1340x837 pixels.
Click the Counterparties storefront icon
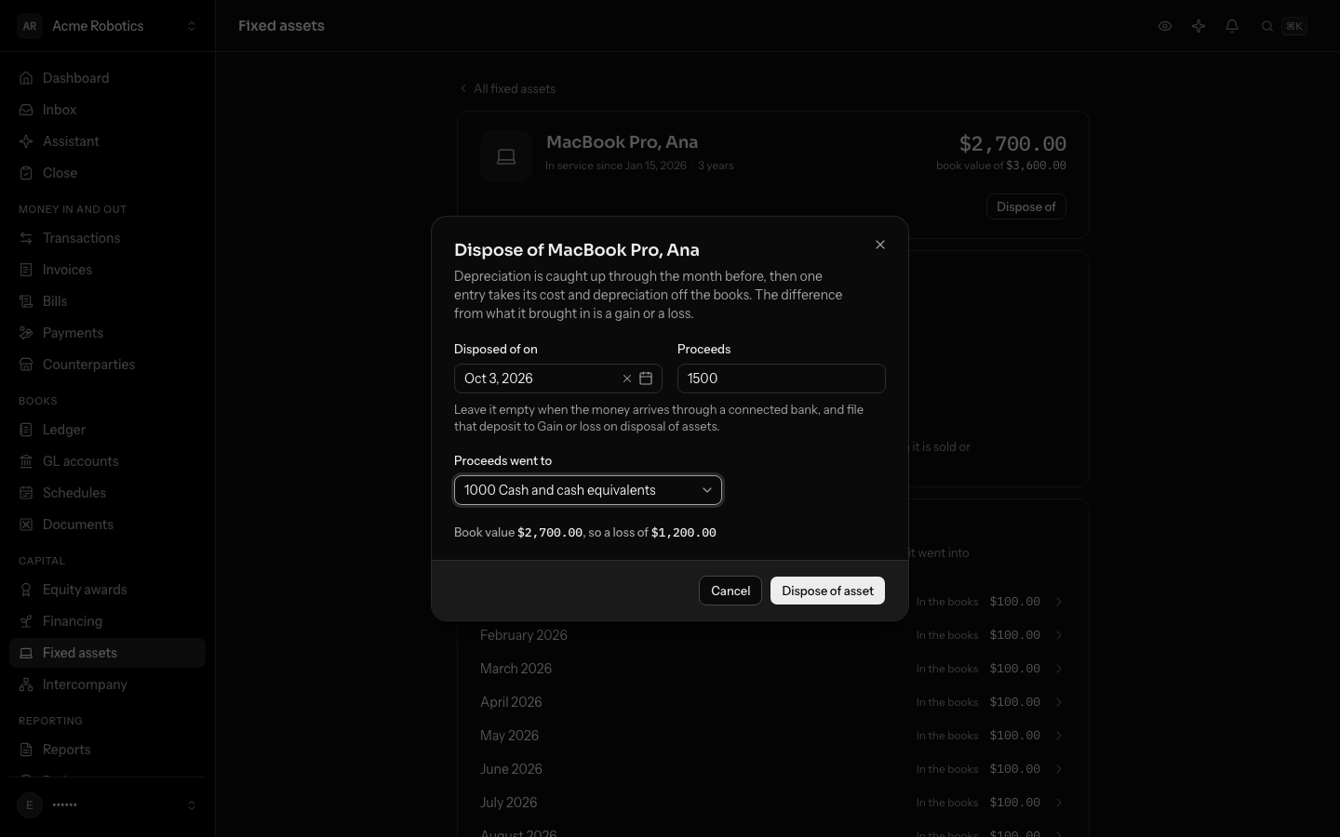[x=26, y=365]
